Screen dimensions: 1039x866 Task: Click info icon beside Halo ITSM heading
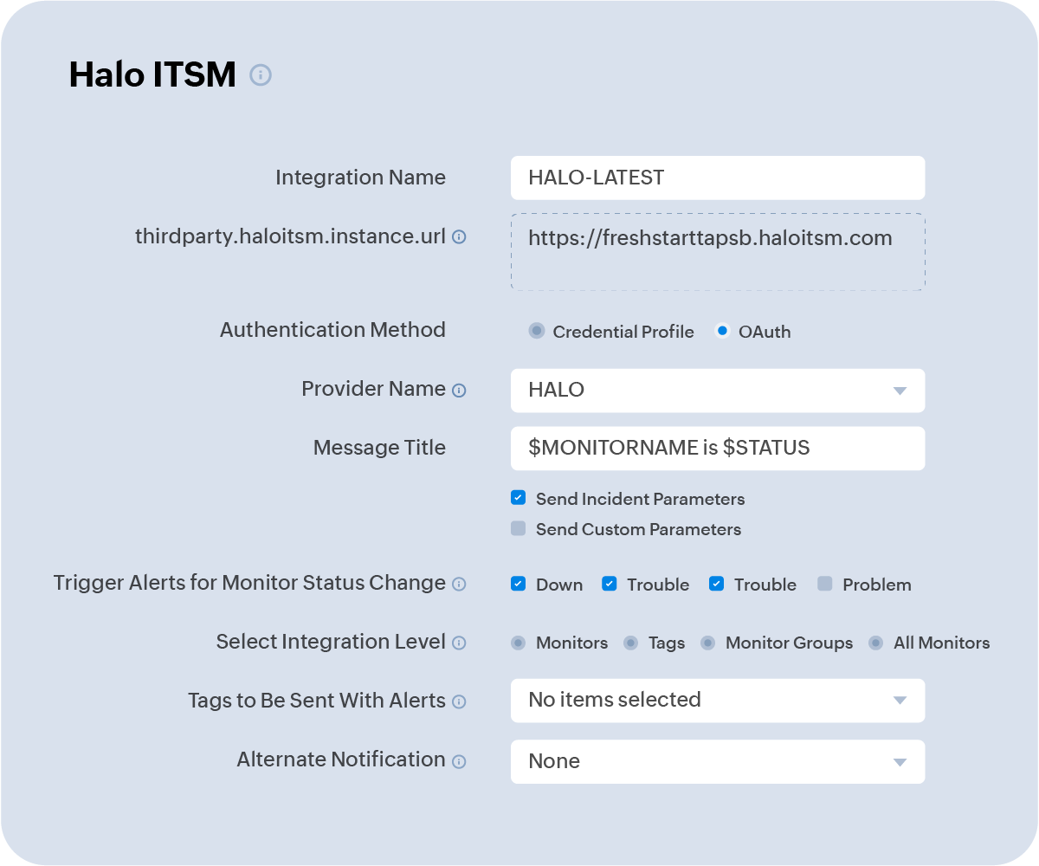(261, 74)
